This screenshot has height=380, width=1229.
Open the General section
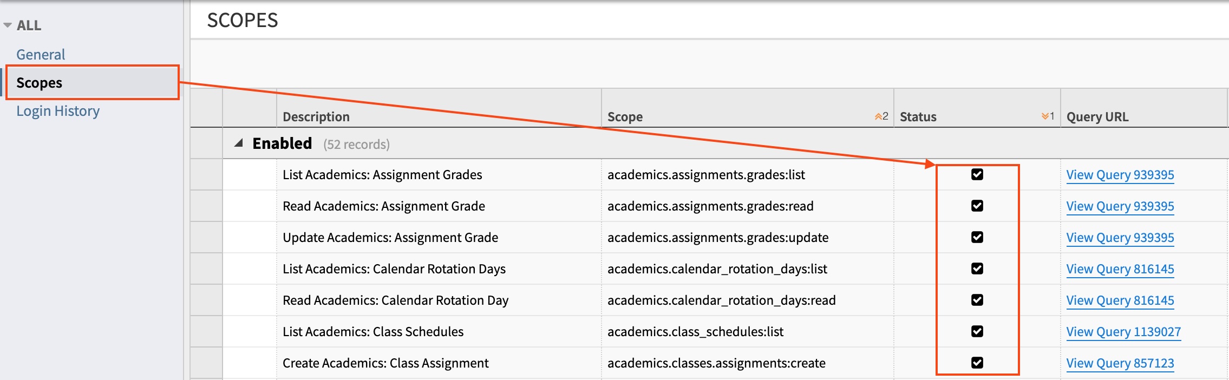[x=41, y=55]
